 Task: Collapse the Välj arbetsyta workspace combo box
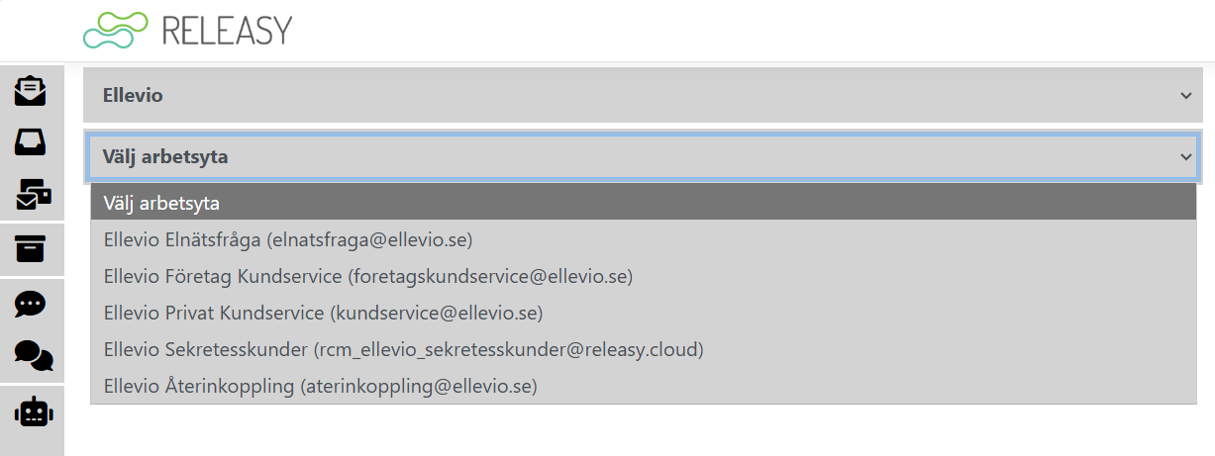634,156
